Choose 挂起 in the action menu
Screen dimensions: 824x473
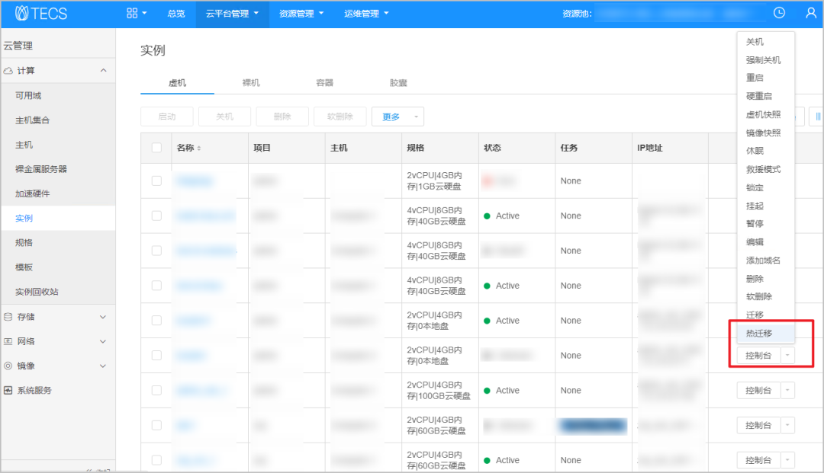click(755, 206)
